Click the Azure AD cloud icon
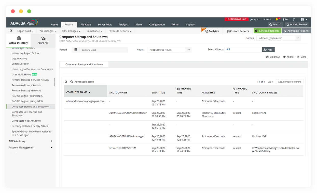 43,38
